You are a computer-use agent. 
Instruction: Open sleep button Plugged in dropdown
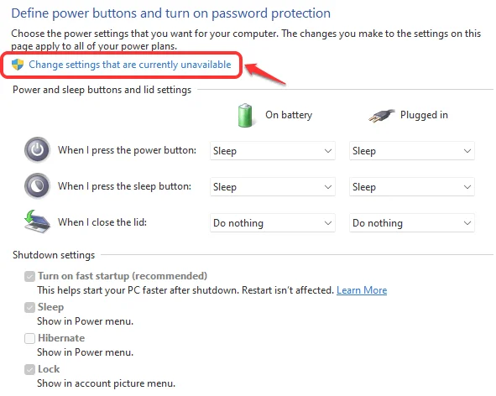pyautogui.click(x=412, y=187)
